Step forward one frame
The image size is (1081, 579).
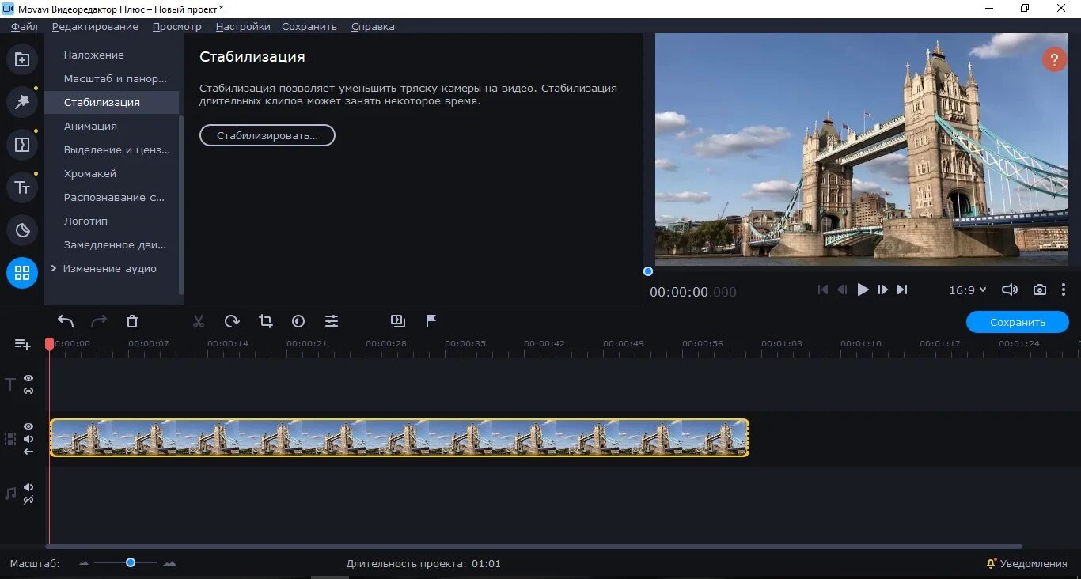(882, 290)
